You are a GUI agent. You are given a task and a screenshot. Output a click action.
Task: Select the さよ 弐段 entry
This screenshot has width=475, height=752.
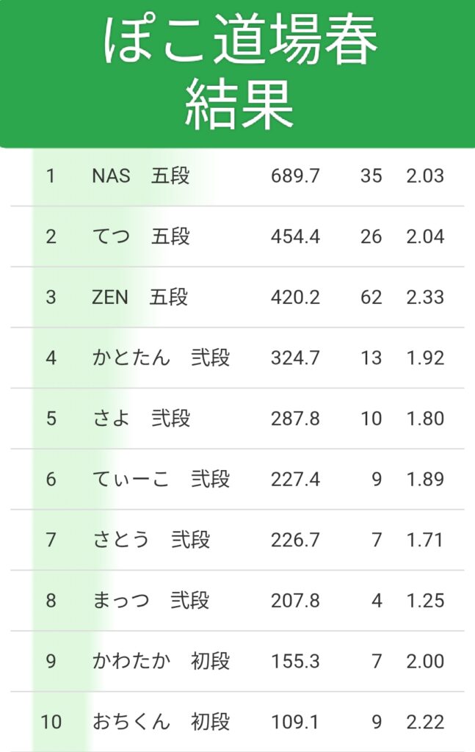pyautogui.click(x=141, y=419)
